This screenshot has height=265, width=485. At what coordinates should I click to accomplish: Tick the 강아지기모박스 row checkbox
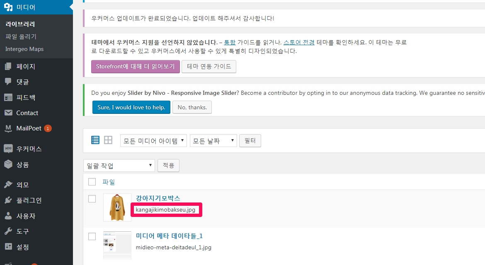pos(92,199)
